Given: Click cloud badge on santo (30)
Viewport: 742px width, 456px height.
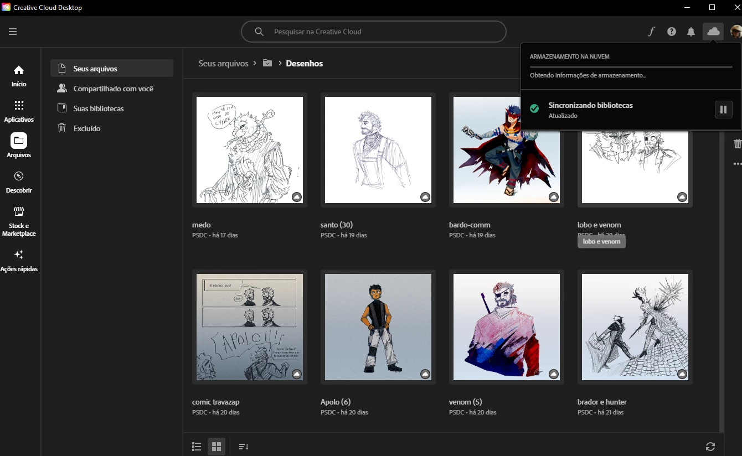Looking at the screenshot, I should (x=425, y=197).
